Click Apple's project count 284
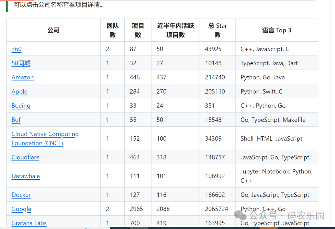Image resolution: width=335 pixels, height=229 pixels. [135, 91]
